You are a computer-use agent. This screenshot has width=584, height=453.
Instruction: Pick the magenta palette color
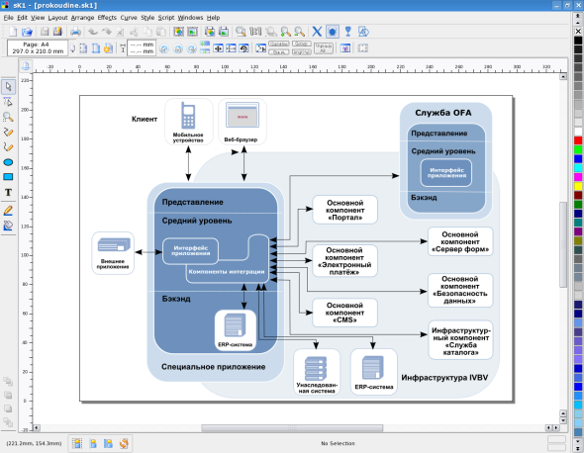[578, 177]
